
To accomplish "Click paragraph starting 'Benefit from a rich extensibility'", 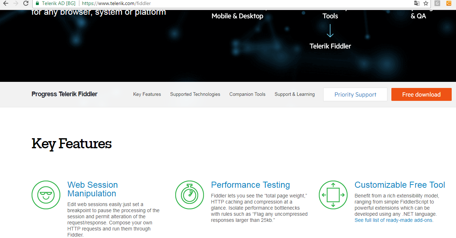I will tap(397, 205).
